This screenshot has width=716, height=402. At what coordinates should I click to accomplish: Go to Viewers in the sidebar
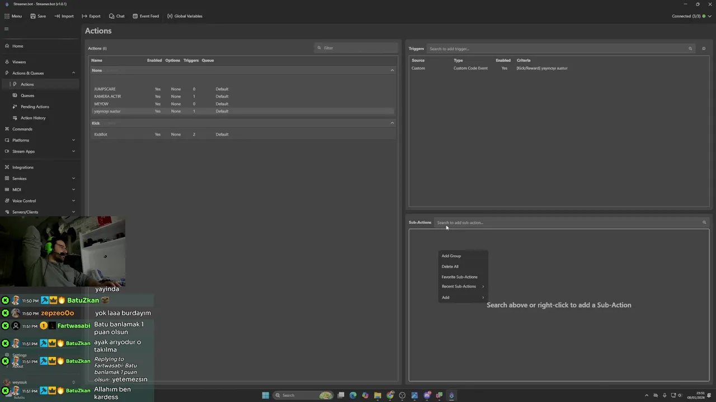(39, 62)
